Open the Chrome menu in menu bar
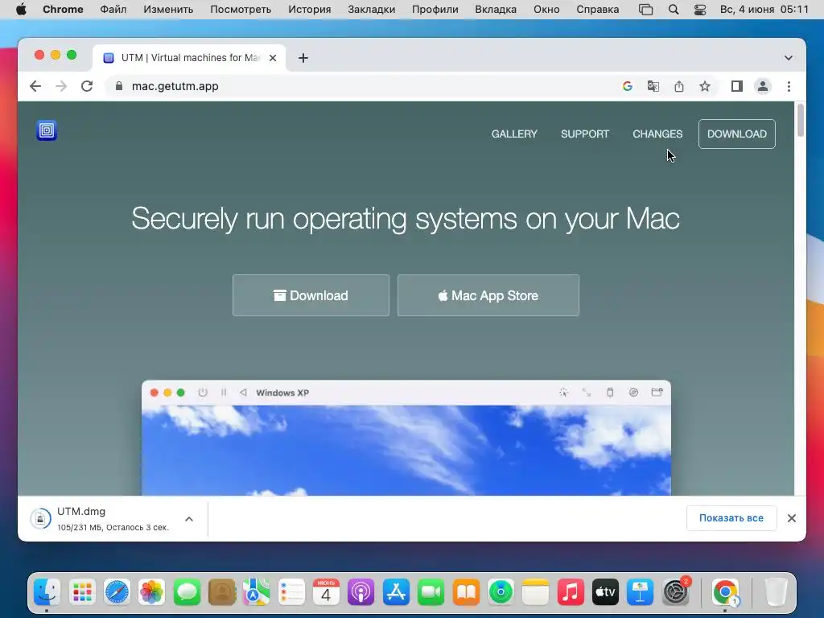Image resolution: width=824 pixels, height=618 pixels. click(x=63, y=10)
